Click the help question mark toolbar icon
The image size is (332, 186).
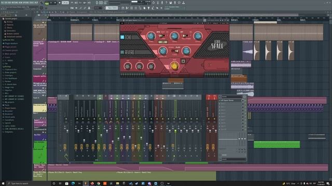[166, 3]
